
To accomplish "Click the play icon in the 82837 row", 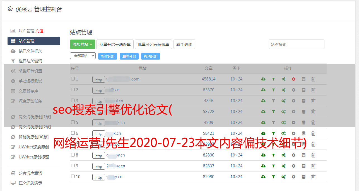I will click(293, 166).
